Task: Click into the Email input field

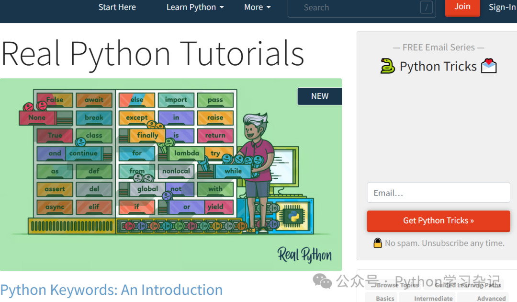Action: (x=438, y=193)
